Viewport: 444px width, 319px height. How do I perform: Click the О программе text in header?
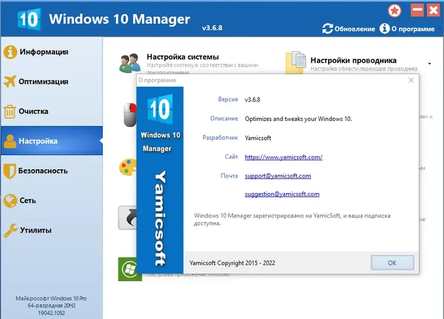[x=413, y=29]
